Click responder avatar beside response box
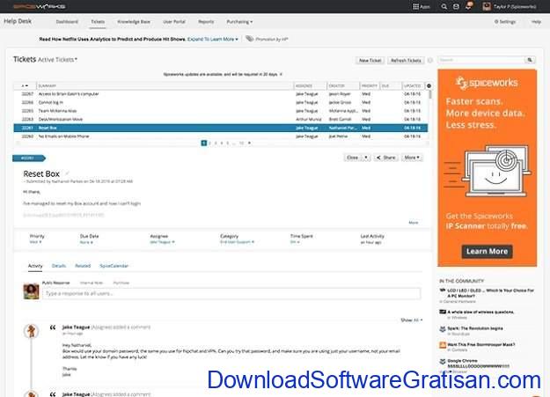This screenshot has width=550, height=397. click(31, 291)
